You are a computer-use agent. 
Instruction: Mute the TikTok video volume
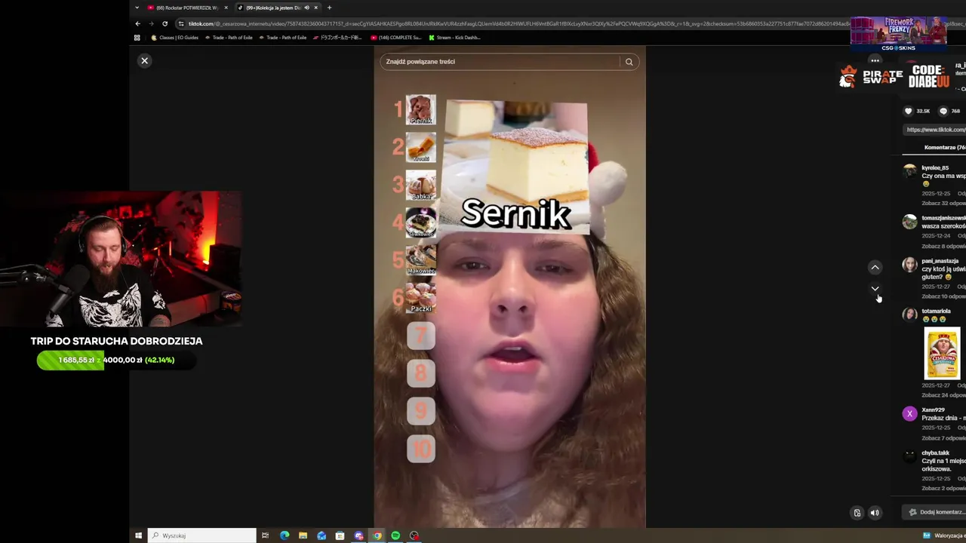click(875, 513)
